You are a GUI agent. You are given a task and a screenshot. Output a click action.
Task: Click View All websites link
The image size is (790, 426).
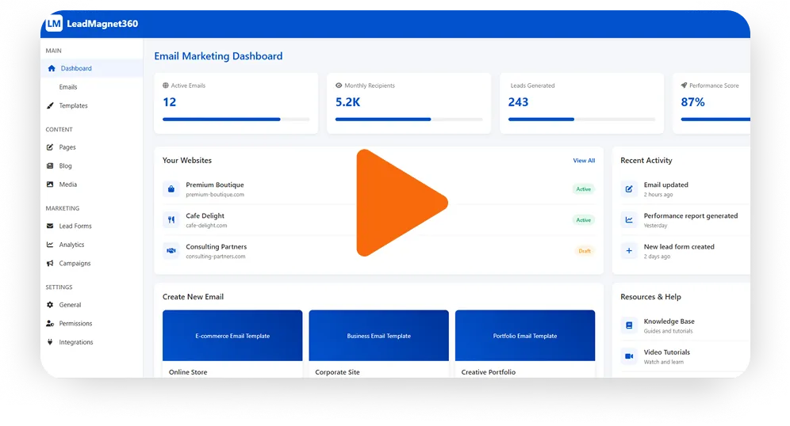pos(584,161)
